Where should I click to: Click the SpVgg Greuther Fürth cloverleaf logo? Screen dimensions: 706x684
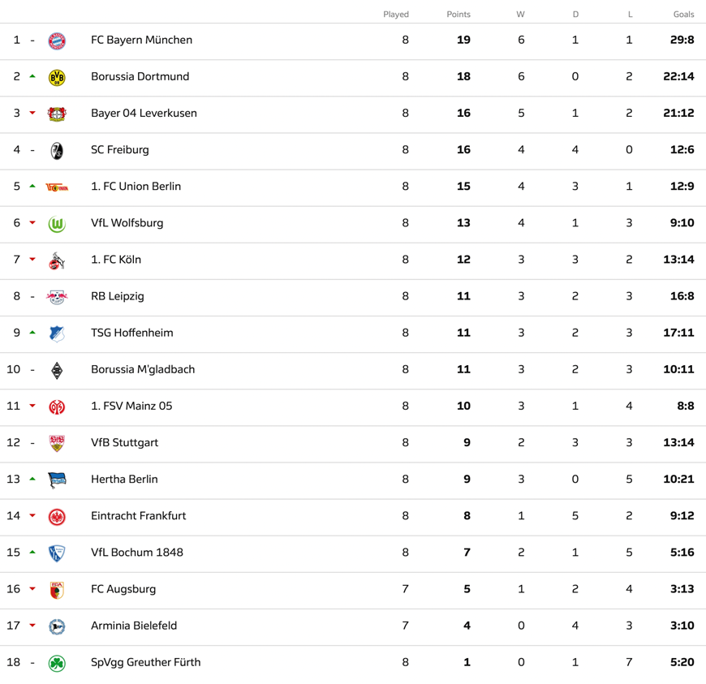[x=57, y=663]
